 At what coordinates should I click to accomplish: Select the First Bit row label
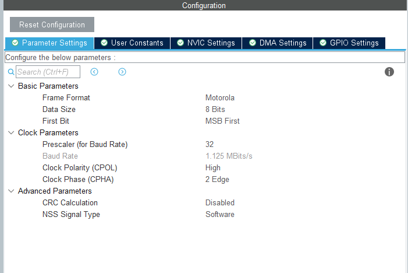[x=56, y=121]
